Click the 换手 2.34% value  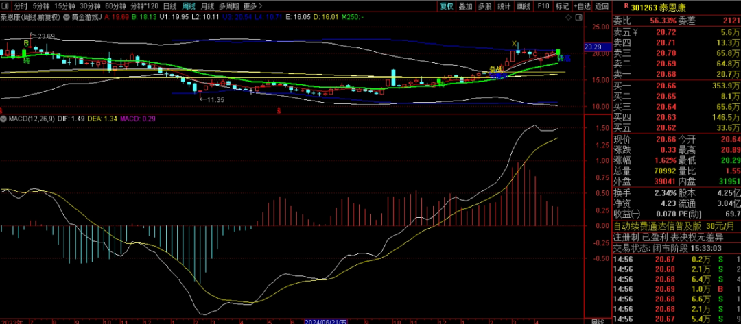pos(666,193)
